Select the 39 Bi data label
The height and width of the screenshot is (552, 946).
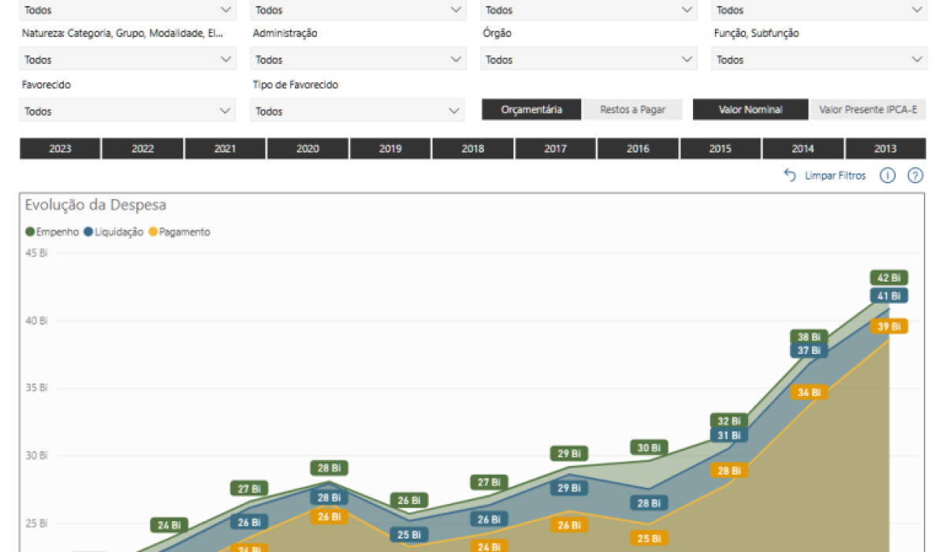(x=889, y=326)
